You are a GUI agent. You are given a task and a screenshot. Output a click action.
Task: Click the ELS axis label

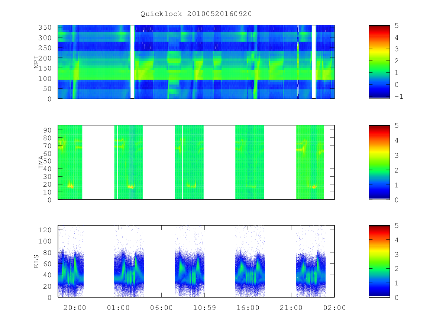[x=36, y=261]
